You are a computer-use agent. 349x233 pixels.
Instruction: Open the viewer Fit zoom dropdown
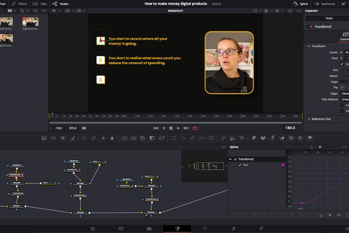click(56, 10)
